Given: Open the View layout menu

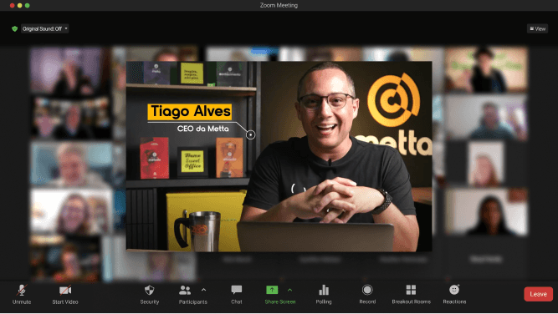Looking at the screenshot, I should (537, 28).
